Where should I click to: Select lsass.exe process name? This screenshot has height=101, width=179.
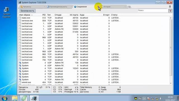pos(26,18)
